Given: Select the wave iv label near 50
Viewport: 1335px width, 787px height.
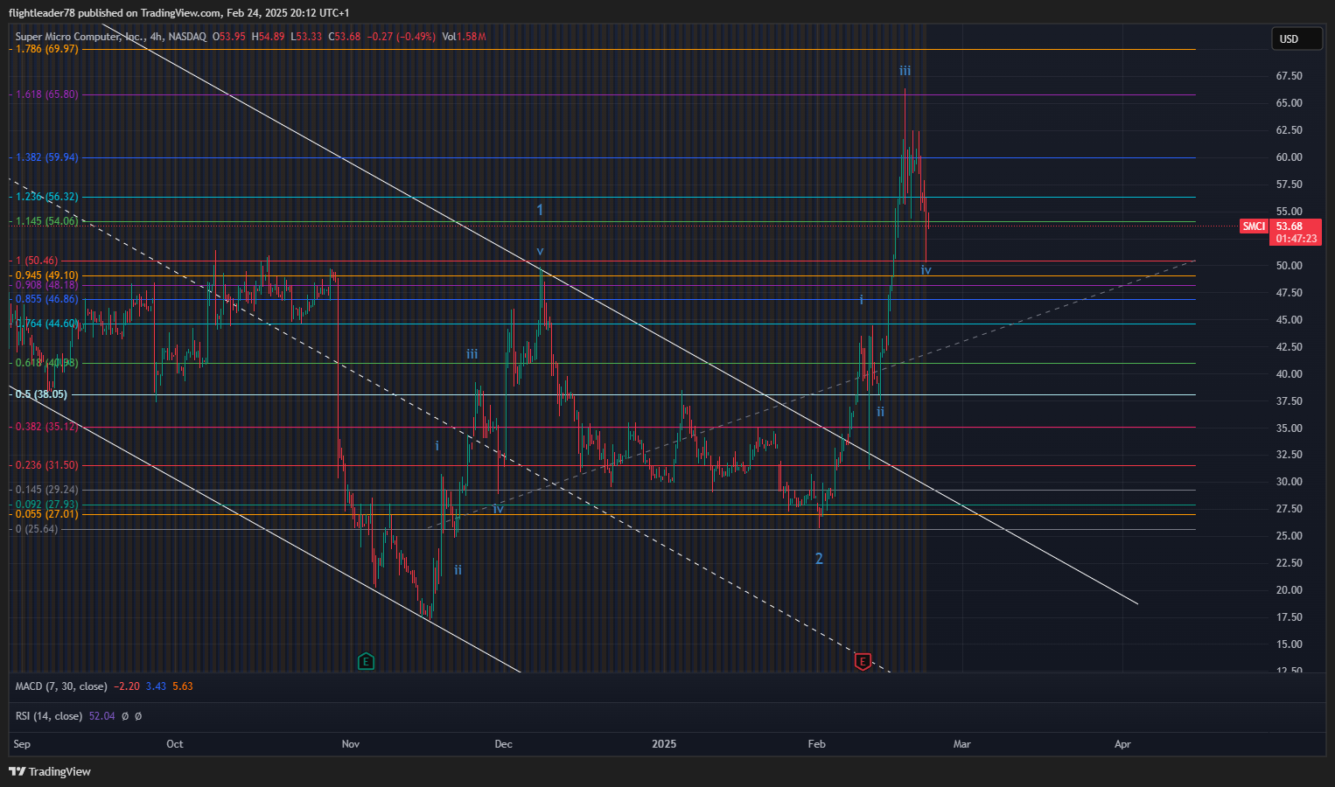Looking at the screenshot, I should 926,270.
